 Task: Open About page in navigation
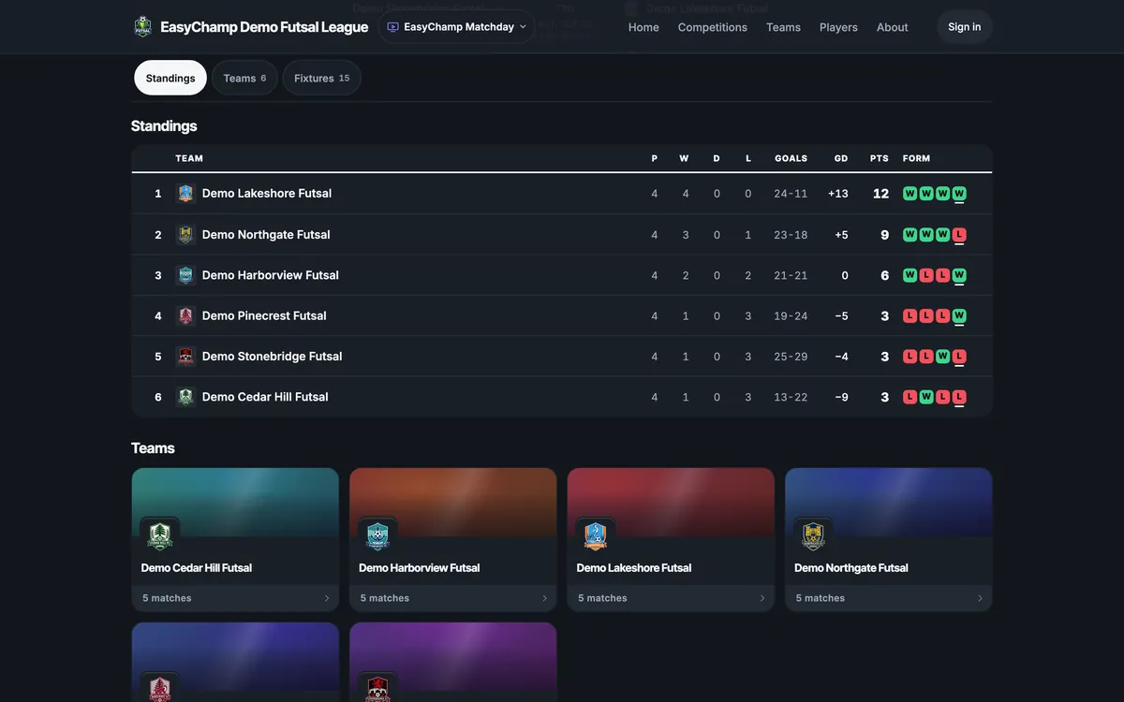893,27
